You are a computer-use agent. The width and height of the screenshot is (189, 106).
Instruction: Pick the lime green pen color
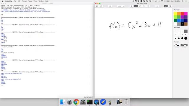tap(175, 17)
